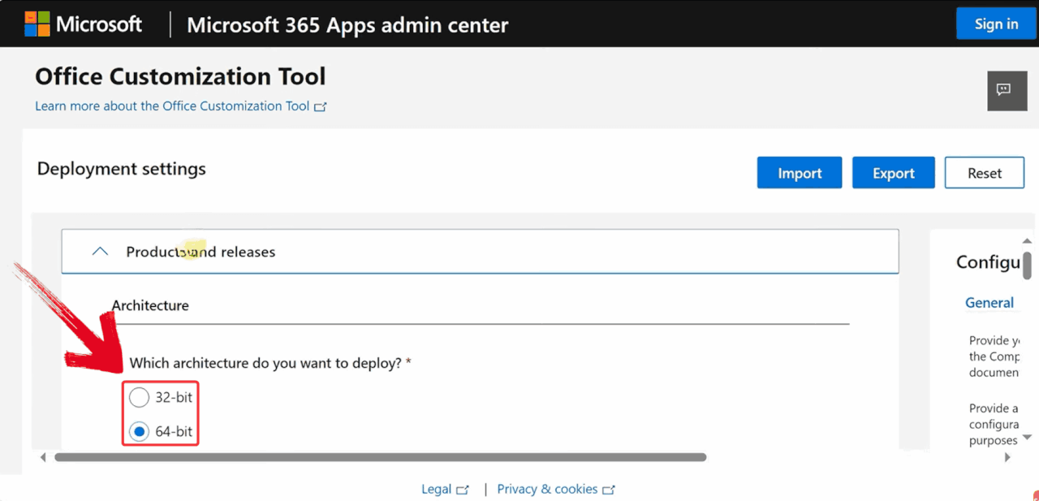
Task: Switch to the General tab
Action: pos(989,303)
